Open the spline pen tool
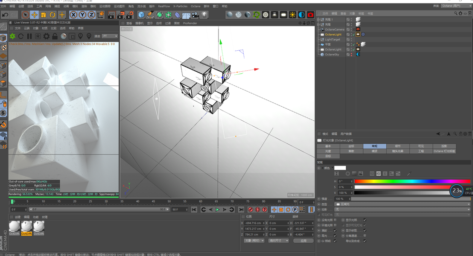 tap(150, 15)
